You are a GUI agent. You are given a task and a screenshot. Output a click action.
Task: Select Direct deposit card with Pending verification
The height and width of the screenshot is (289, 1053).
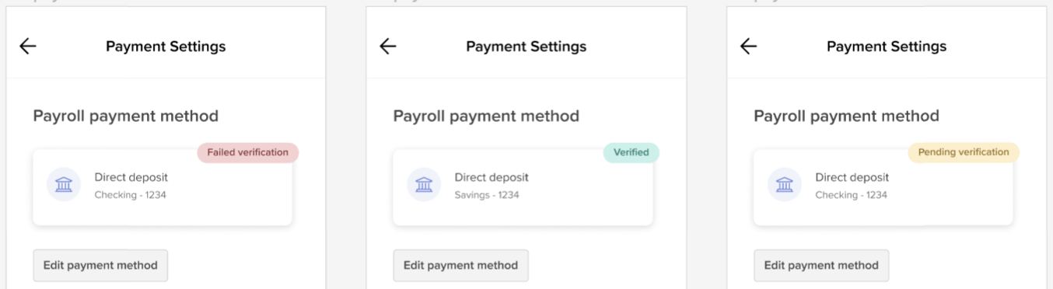883,187
